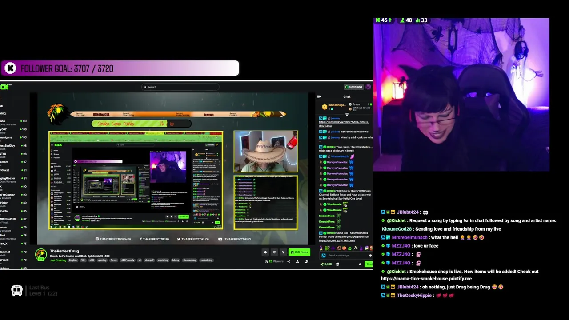This screenshot has width=569, height=320.
Task: Click the emote row above chat input
Action: point(346,248)
